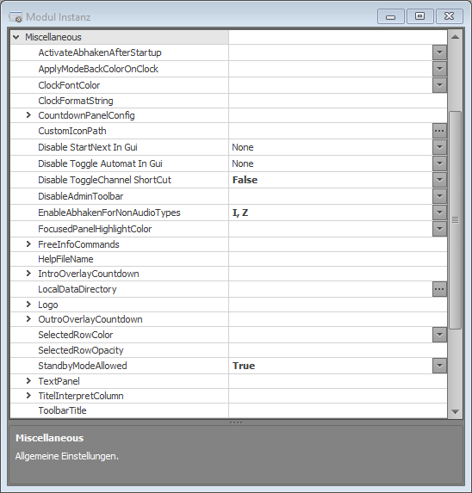472x493 pixels.
Task: Click the scrollbar down arrow
Action: click(455, 411)
